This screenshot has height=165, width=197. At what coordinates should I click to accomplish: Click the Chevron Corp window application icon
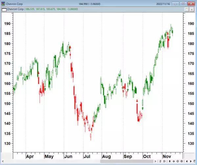point(3,4)
